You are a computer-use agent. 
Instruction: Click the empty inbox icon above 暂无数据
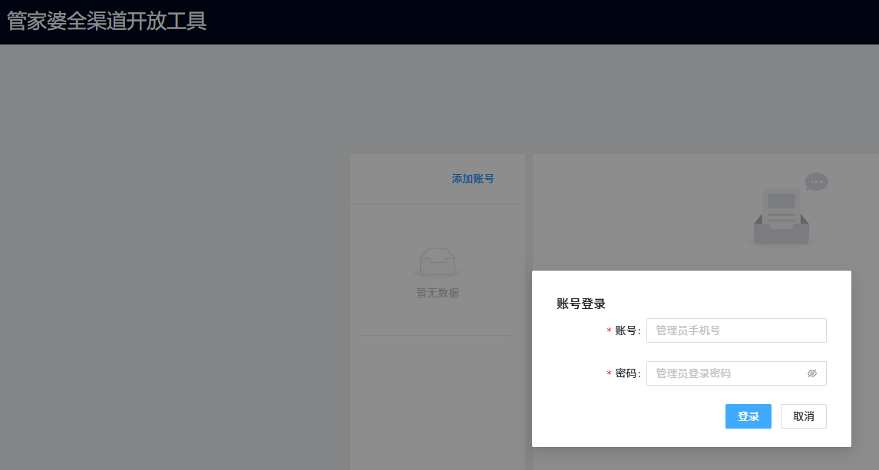pyautogui.click(x=438, y=262)
